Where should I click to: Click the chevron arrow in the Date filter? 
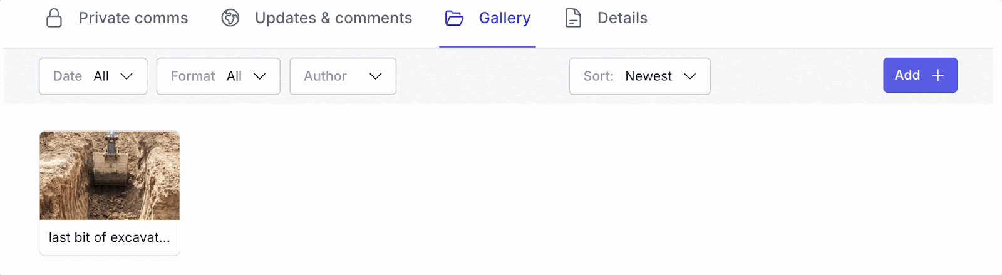(x=127, y=76)
